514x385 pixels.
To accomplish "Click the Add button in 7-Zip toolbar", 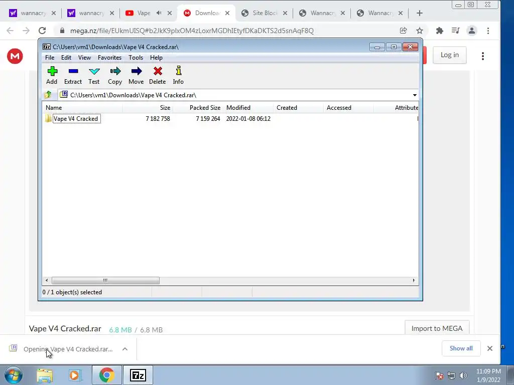I will click(52, 75).
